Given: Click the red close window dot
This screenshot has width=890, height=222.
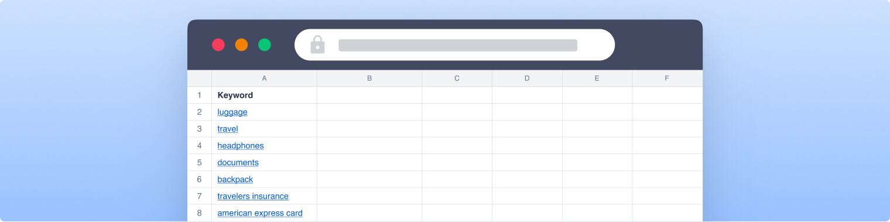Looking at the screenshot, I should [x=218, y=45].
